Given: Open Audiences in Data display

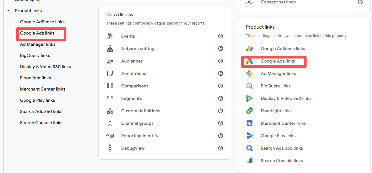Looking at the screenshot, I should coord(132,61).
